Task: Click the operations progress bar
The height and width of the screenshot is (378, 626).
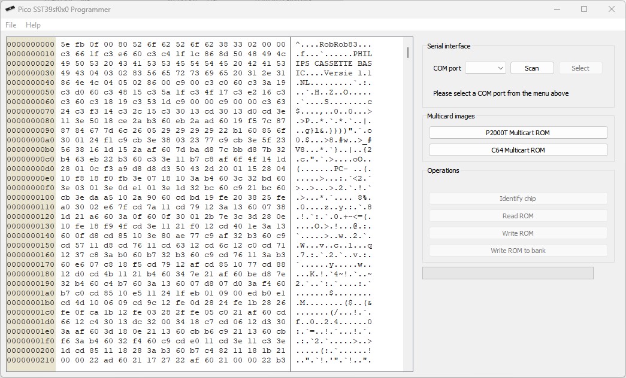Action: [x=507, y=273]
